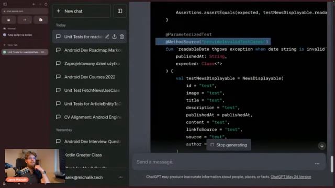Click the chat.openai.com address bar
335x188 pixels.
pos(25,11)
